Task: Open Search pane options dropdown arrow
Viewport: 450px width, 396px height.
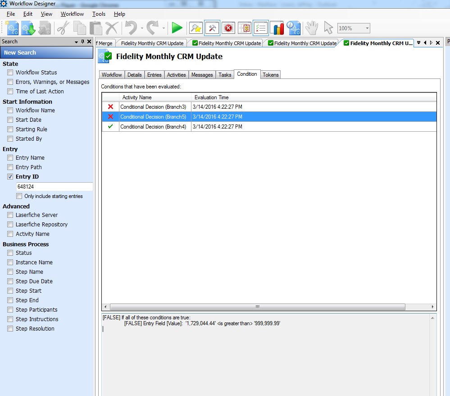Action: tap(76, 41)
